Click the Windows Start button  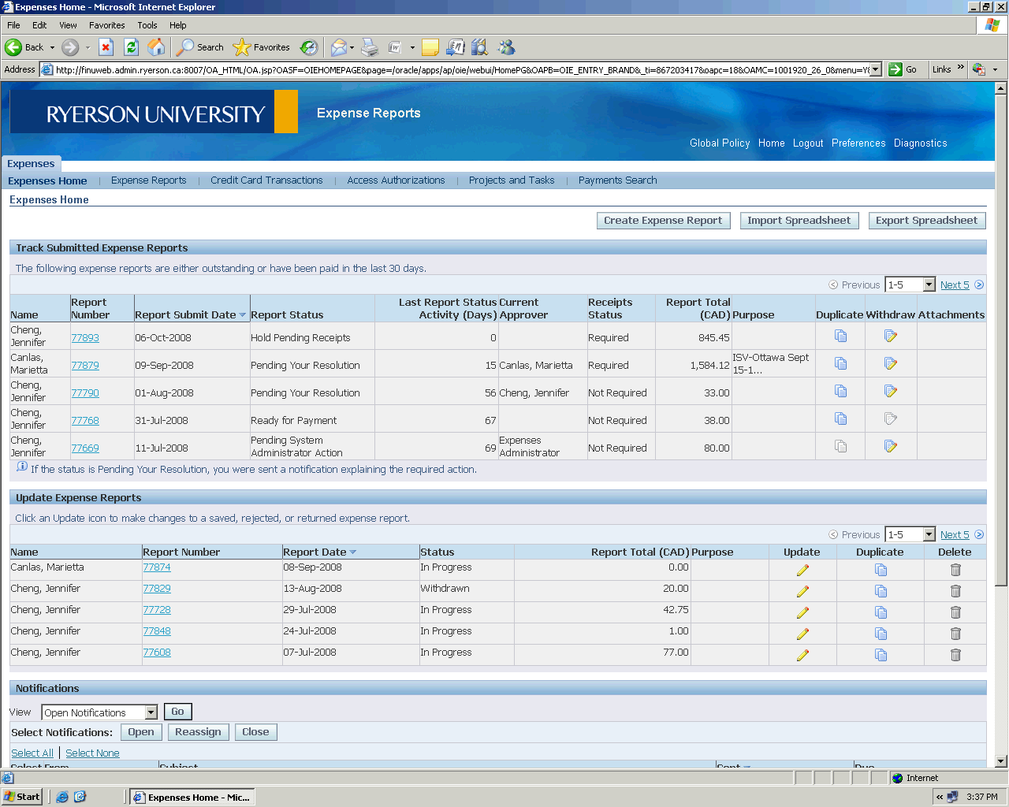[x=22, y=797]
